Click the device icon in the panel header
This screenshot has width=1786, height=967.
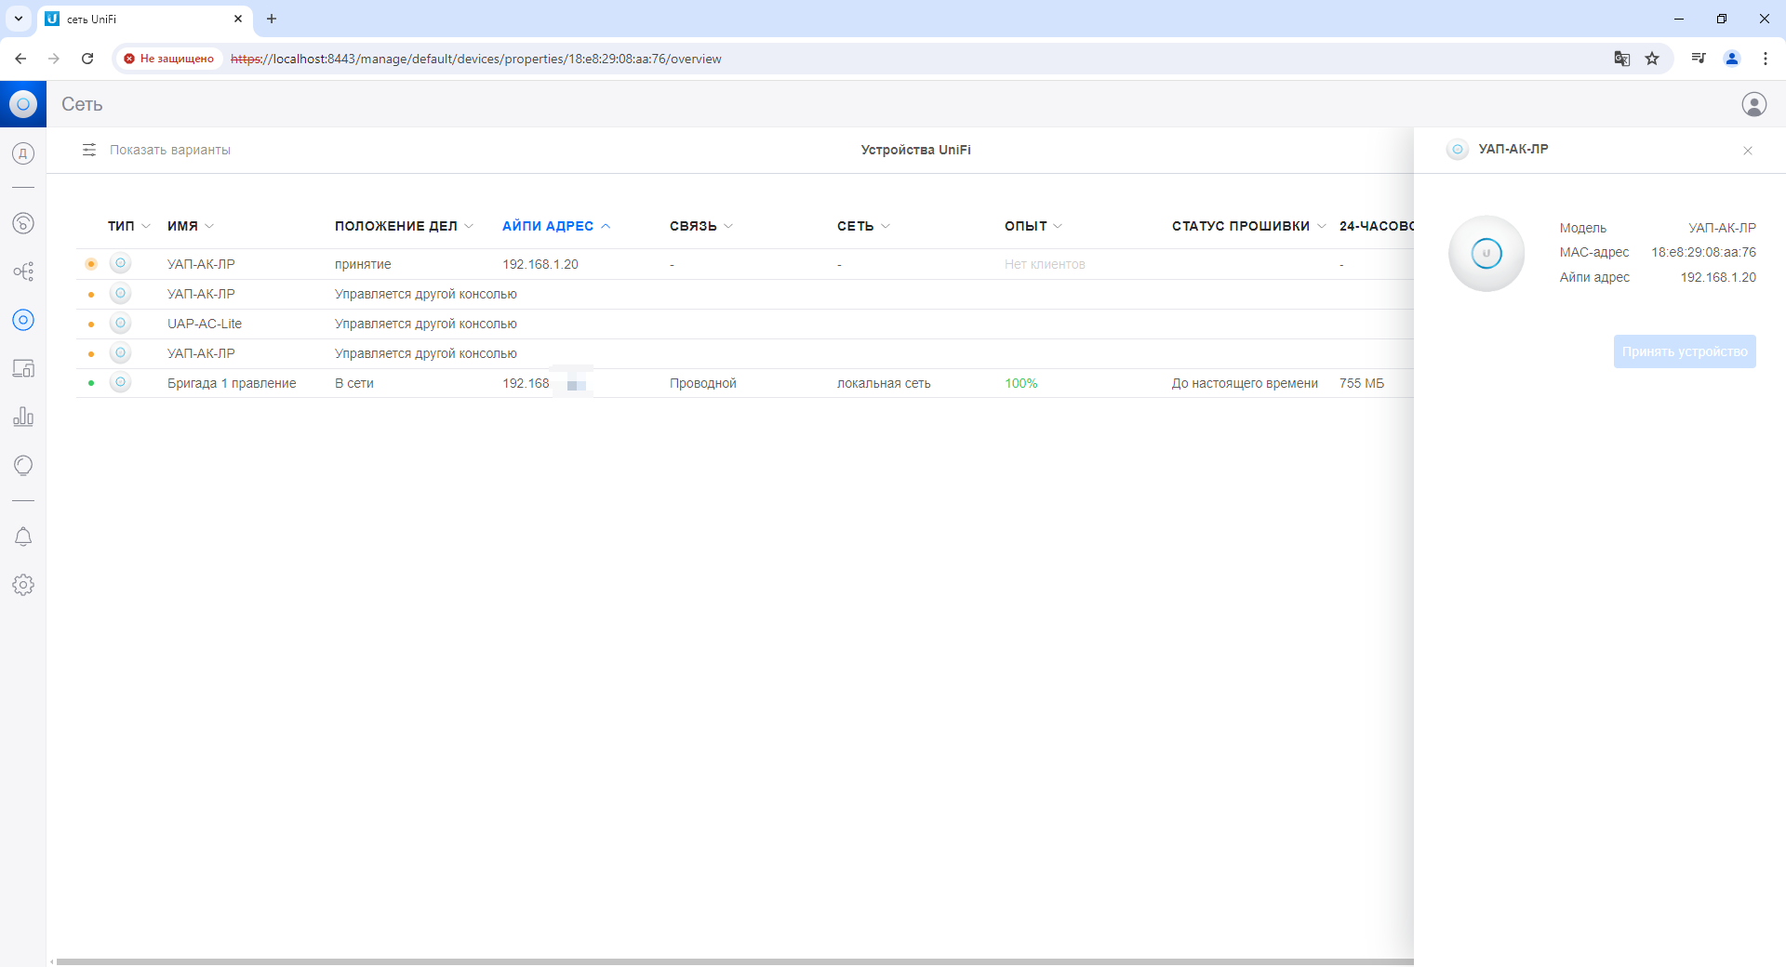[x=1458, y=149]
